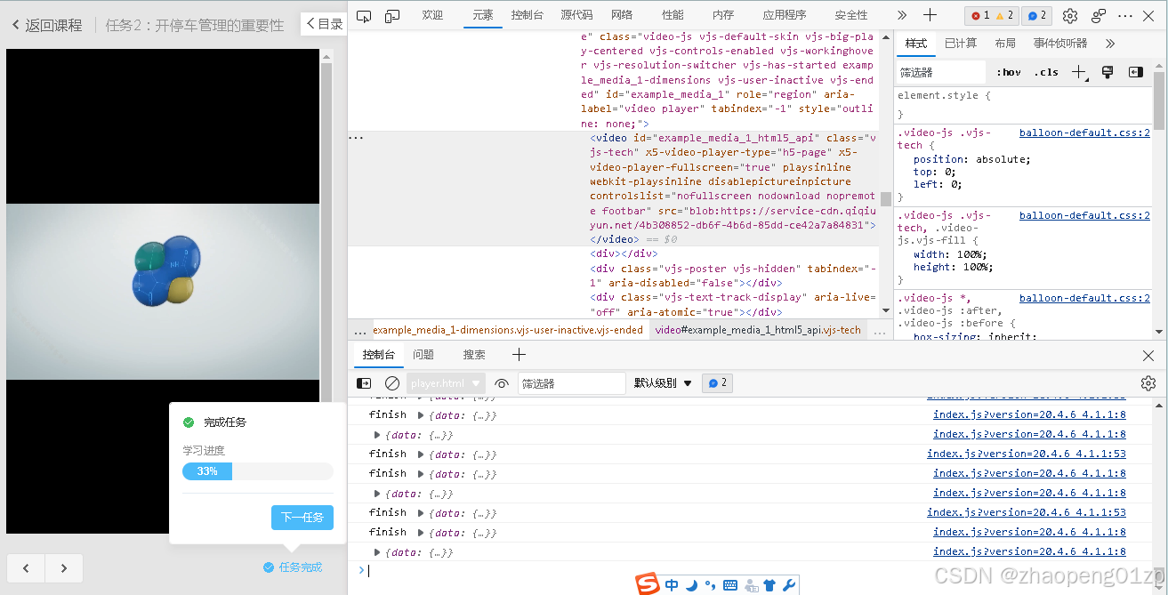The width and height of the screenshot is (1168, 595).
Task: Open the ellipsis menu beside video element
Action: pos(356,138)
